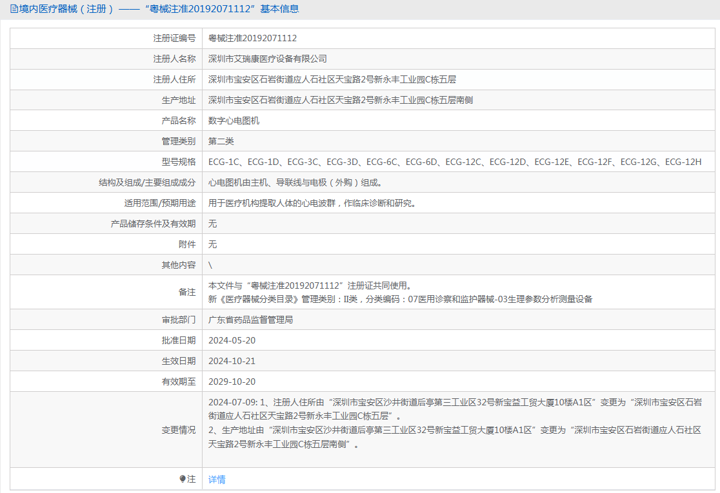The width and height of the screenshot is (720, 493).
Task: Click the 无 value for 附件
Action: coord(213,245)
